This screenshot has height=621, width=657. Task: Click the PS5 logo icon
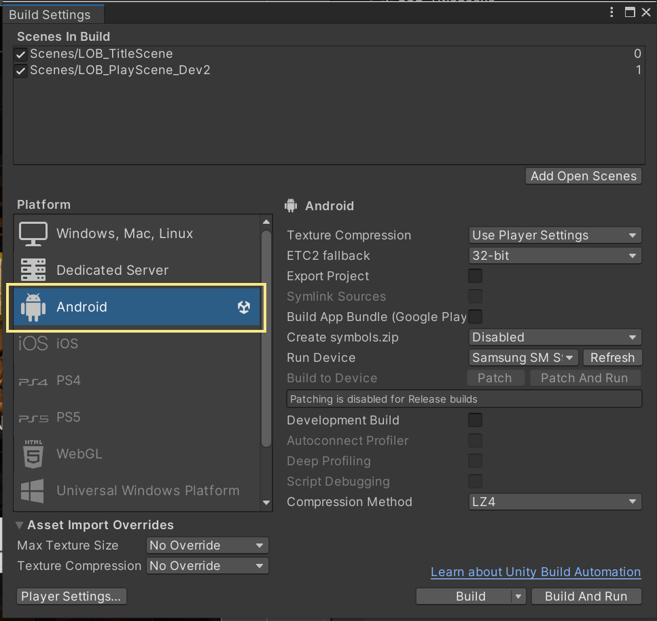(x=33, y=418)
